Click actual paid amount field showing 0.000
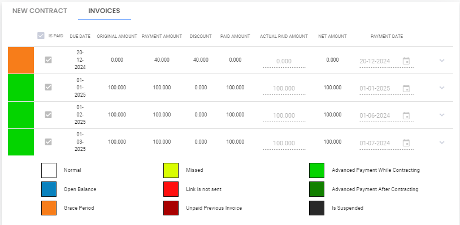Image resolution: width=460 pixels, height=225 pixels. tap(284, 61)
